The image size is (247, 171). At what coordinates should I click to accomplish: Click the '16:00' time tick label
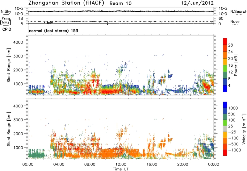[152, 165]
